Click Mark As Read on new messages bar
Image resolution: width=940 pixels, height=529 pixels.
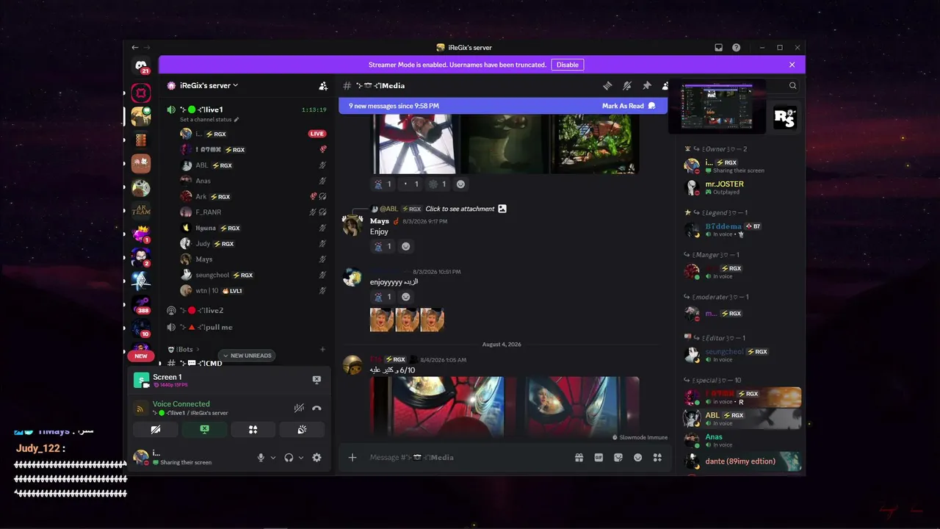629,106
